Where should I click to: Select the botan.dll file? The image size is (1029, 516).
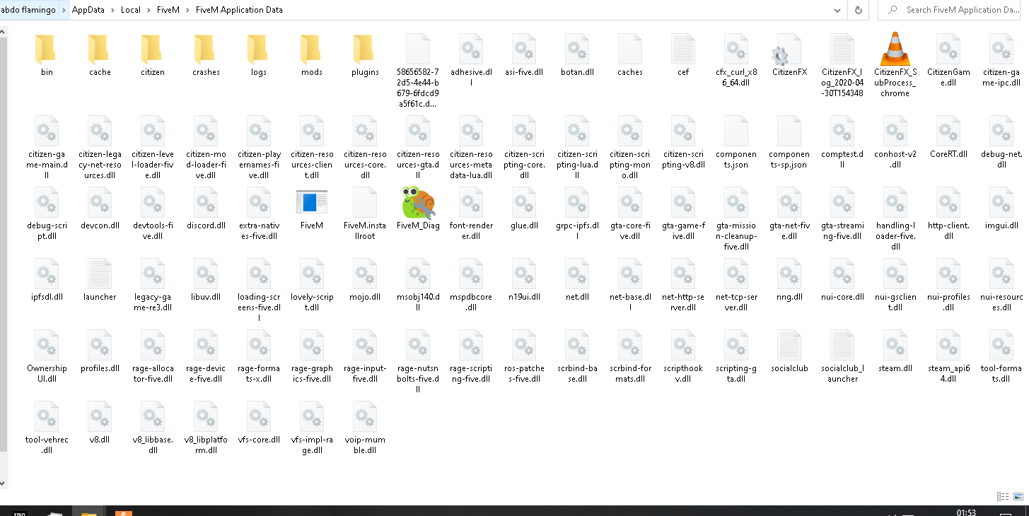click(x=577, y=55)
